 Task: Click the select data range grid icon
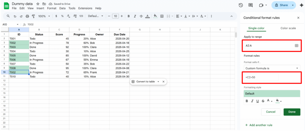click(x=296, y=45)
